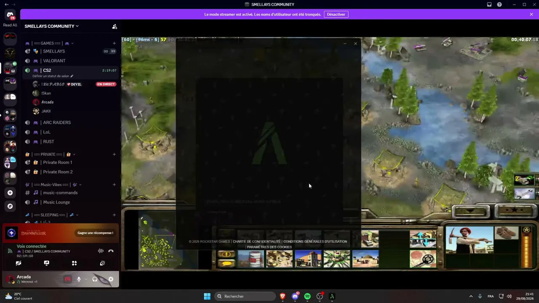Show hidden system tray icons
The height and width of the screenshot is (303, 539).
tap(471, 296)
